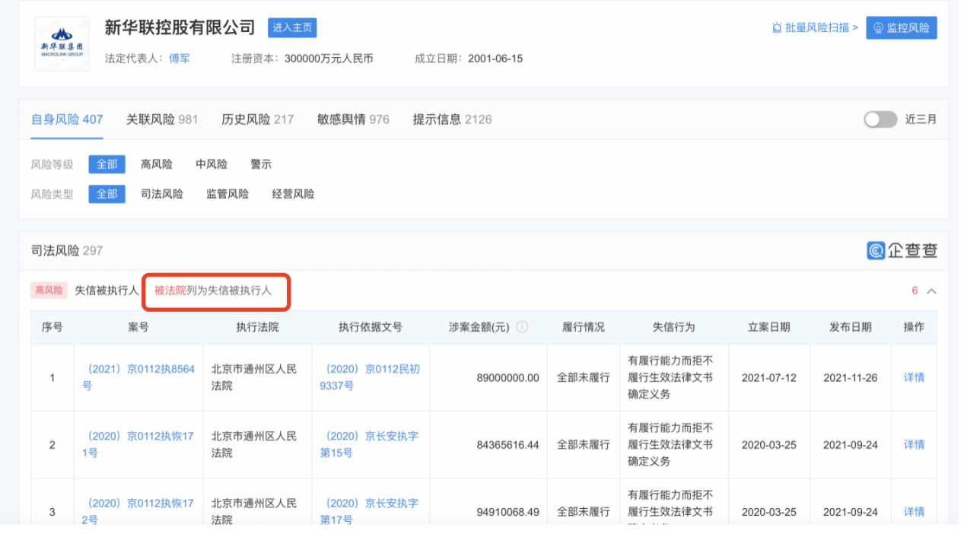Viewport: 964px width, 534px height.
Task: Open the 敏感舆情 tab
Action: 353,119
